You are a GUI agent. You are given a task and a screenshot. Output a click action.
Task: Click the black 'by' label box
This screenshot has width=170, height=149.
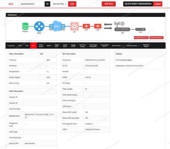tap(47, 4)
